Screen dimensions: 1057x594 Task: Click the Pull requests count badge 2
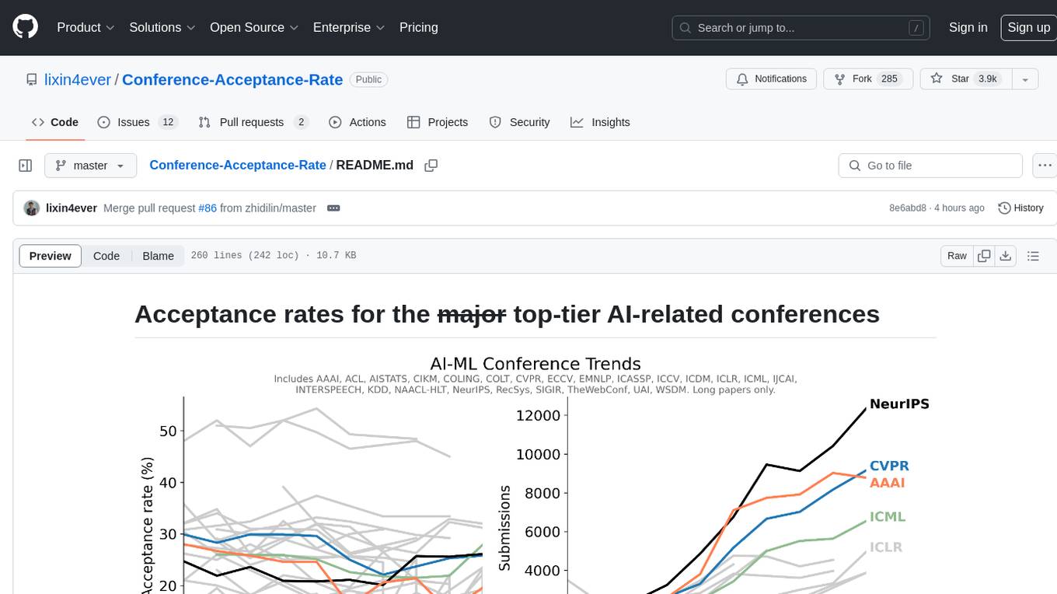[x=302, y=122]
